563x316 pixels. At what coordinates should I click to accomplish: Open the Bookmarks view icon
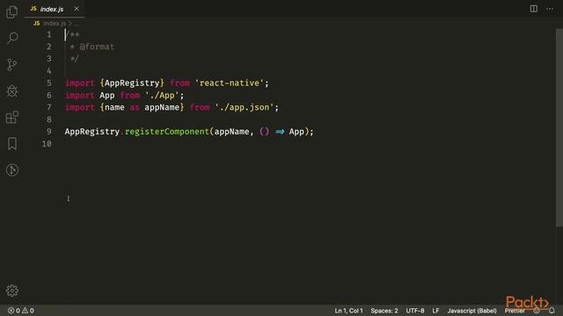12,144
